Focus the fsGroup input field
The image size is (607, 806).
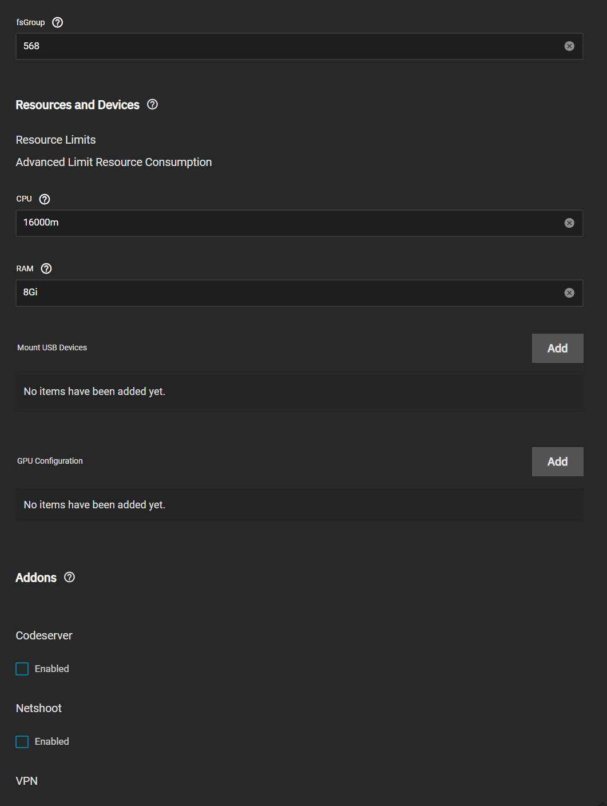[299, 46]
